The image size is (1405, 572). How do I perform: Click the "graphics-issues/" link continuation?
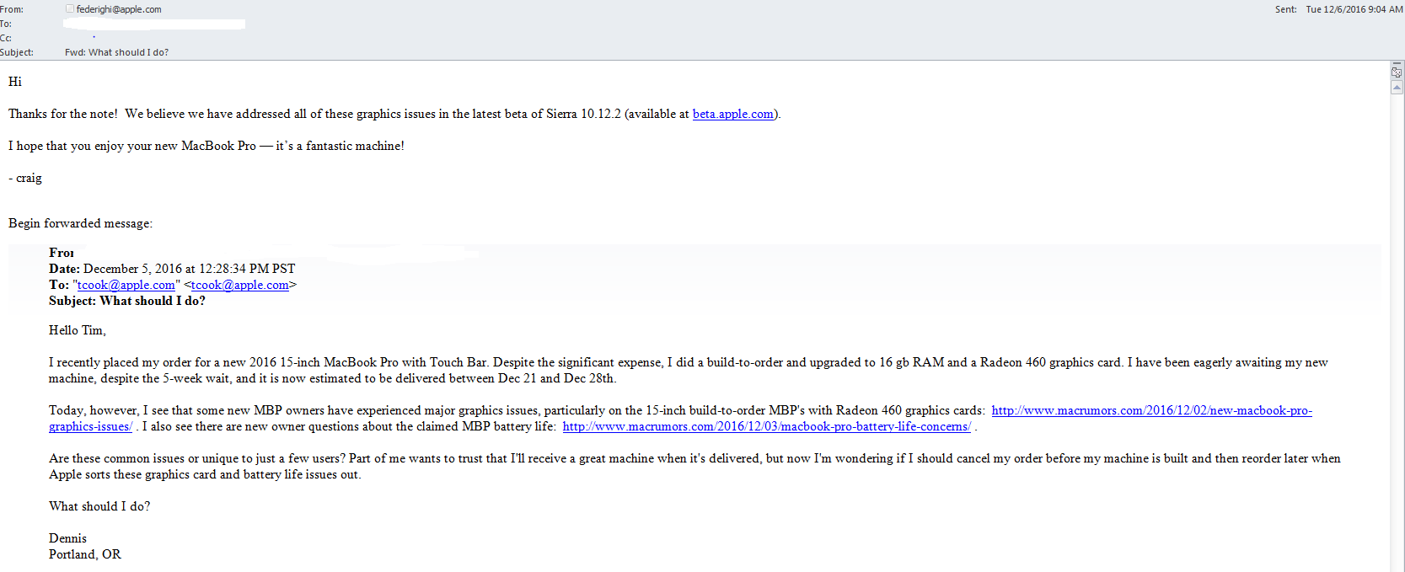tap(90, 426)
